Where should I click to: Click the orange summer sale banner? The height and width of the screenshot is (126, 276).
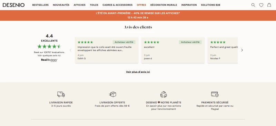coord(138,15)
